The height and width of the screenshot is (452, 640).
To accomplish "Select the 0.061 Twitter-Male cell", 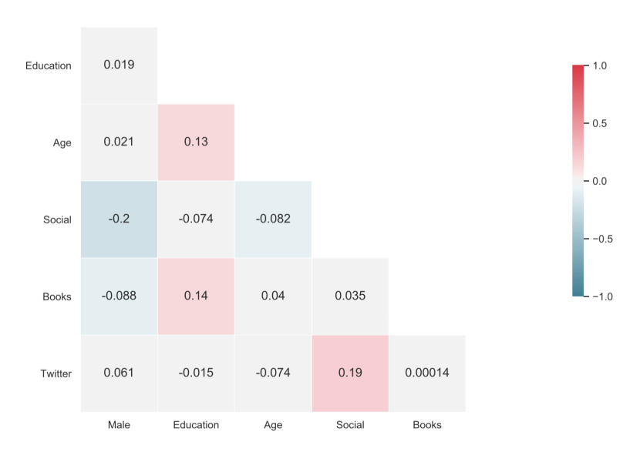I will point(119,373).
